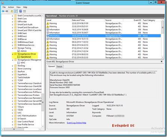Close the event preview pane with X
The width and height of the screenshot is (167, 137).
tap(161, 62)
